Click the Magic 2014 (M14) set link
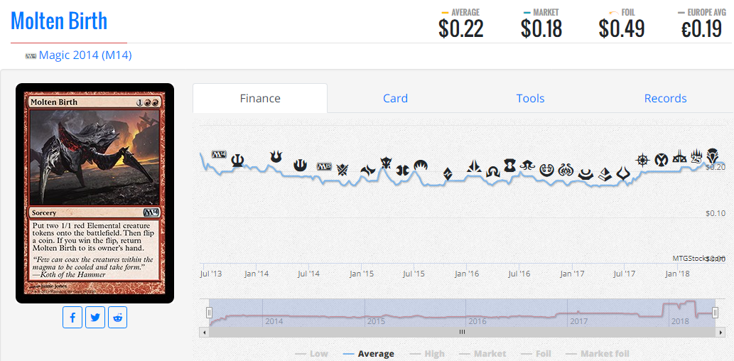Image resolution: width=734 pixels, height=361 pixels. [85, 55]
